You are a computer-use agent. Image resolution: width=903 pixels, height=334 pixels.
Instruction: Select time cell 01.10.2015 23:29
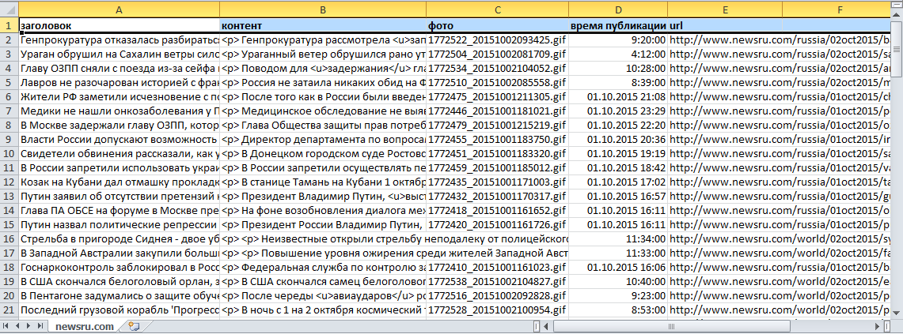click(x=619, y=111)
